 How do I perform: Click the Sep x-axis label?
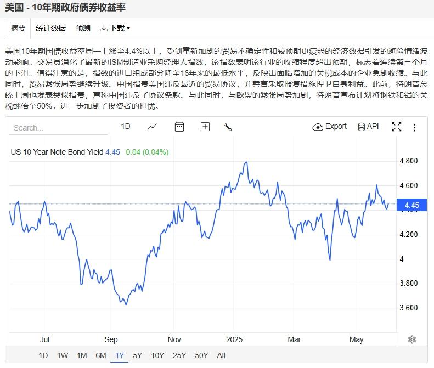[111, 339]
